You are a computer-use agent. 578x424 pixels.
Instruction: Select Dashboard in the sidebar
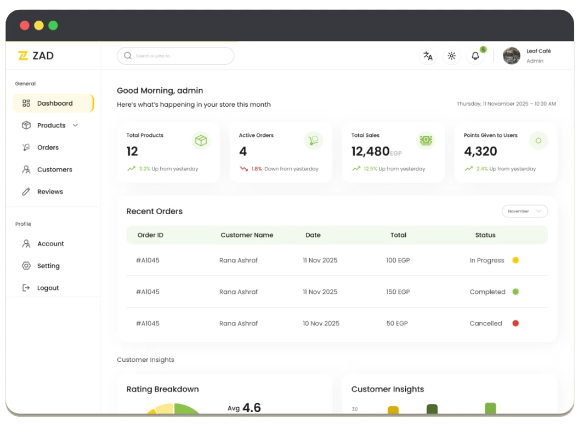pos(54,104)
